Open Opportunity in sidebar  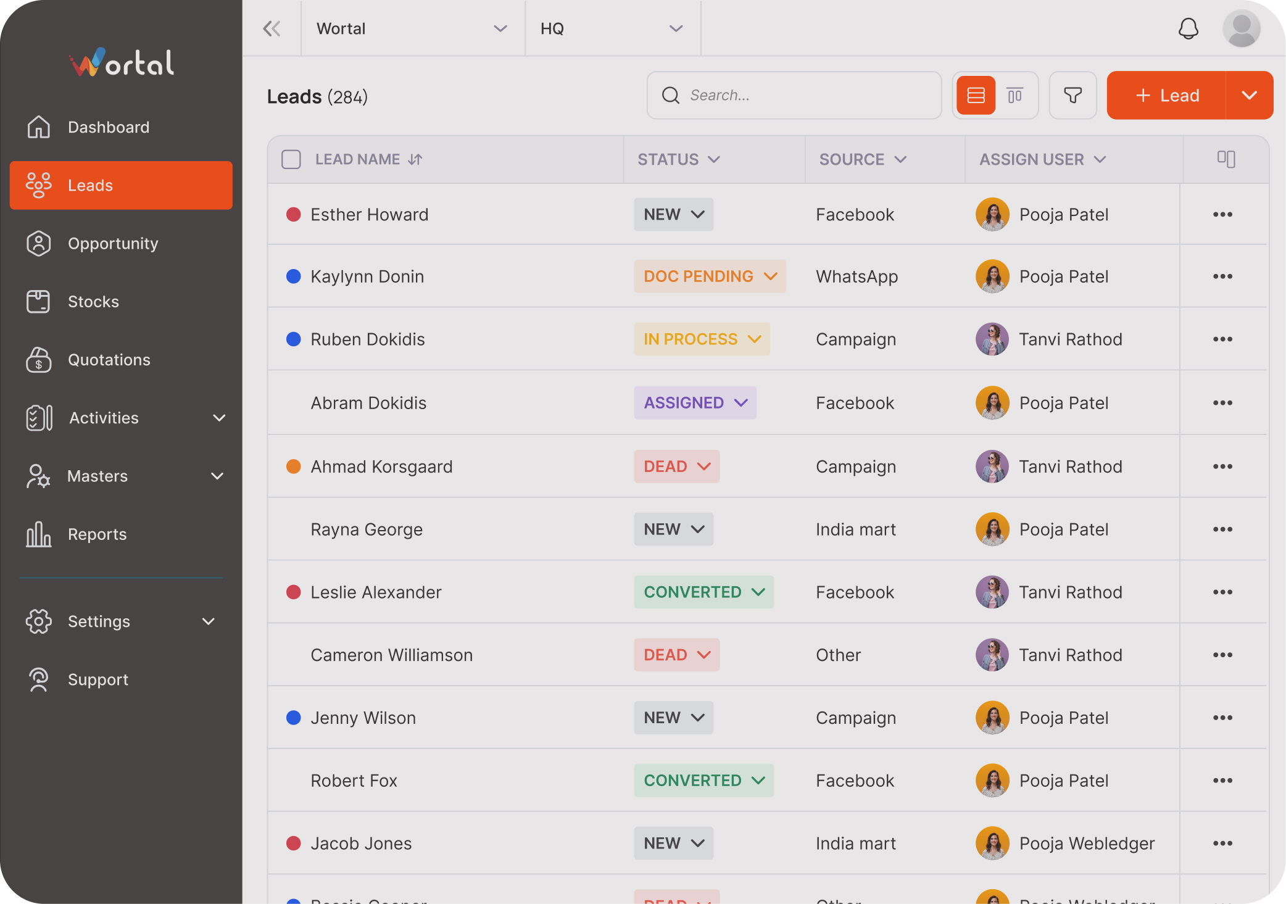pos(122,243)
